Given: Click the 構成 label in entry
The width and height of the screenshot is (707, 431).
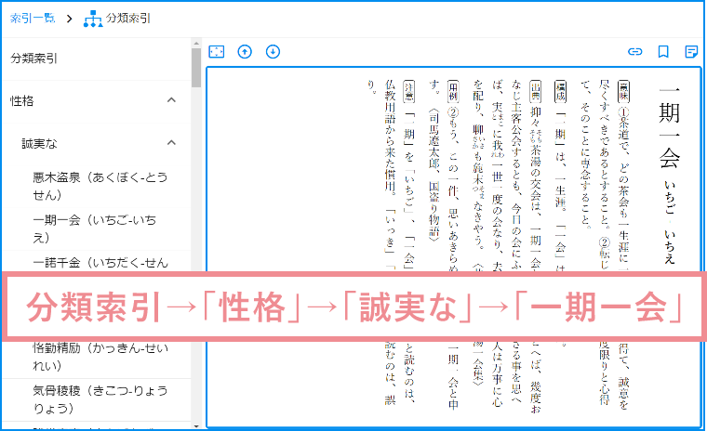Looking at the screenshot, I should pos(560,92).
